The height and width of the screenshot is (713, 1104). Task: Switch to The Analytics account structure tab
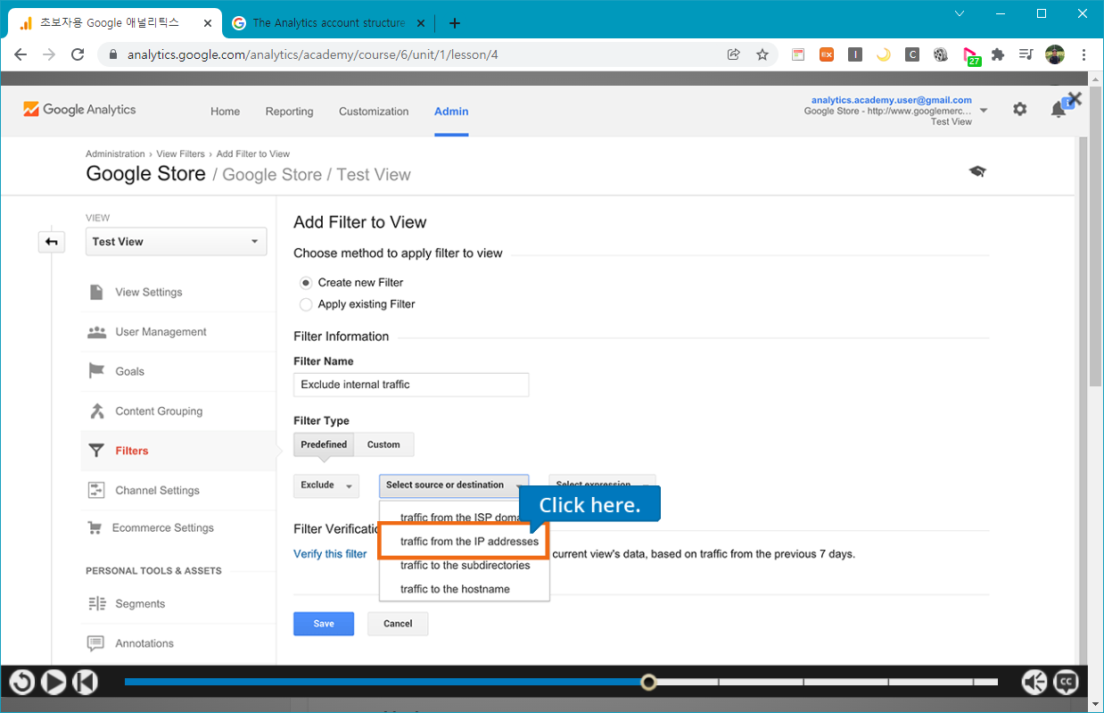(x=327, y=23)
